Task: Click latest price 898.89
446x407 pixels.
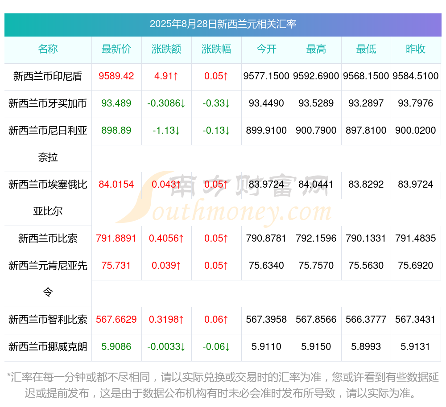Action: [x=116, y=131]
